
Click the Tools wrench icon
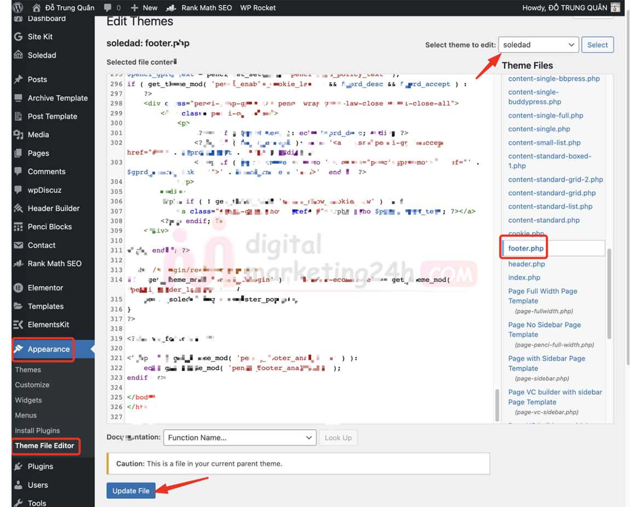(x=18, y=503)
